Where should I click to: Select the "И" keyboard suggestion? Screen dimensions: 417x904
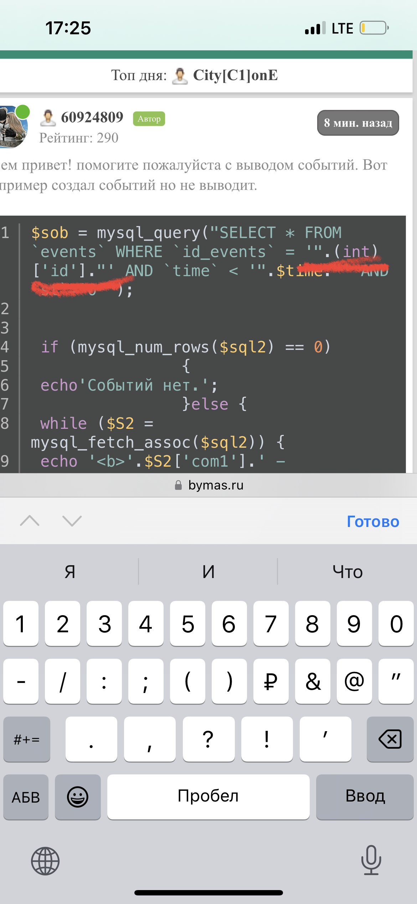click(208, 572)
